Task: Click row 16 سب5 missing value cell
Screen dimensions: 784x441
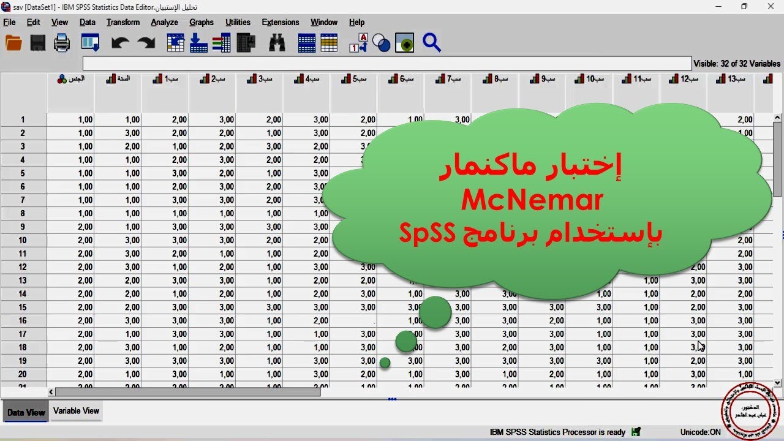Action: pos(353,321)
